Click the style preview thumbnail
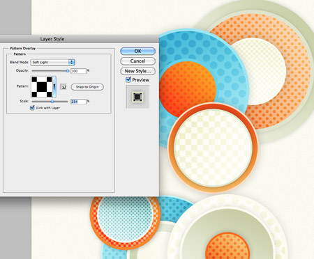The image size is (314, 259). (137, 97)
